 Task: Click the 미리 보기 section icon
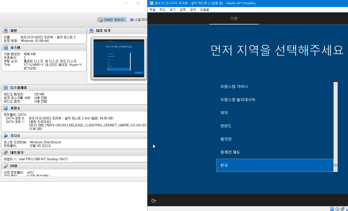[x=92, y=31]
